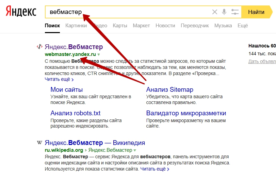Click the Wikipedia result favicon
This screenshot has width=276, height=176.
(x=39, y=143)
